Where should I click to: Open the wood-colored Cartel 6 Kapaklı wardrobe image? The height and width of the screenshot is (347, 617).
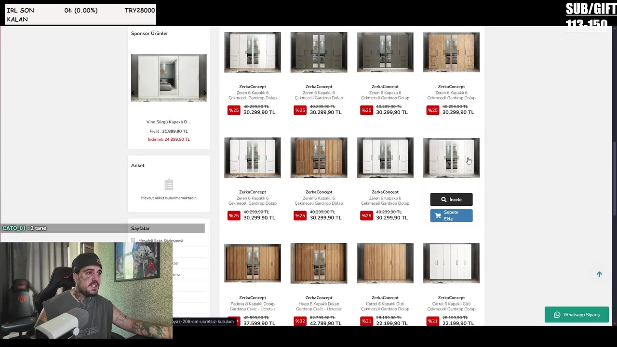(385, 263)
